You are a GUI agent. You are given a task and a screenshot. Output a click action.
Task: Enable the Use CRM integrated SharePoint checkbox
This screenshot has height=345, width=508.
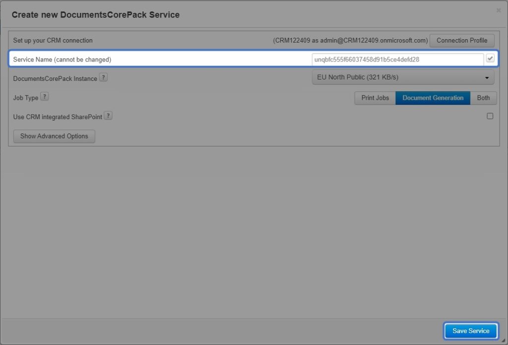pos(490,116)
